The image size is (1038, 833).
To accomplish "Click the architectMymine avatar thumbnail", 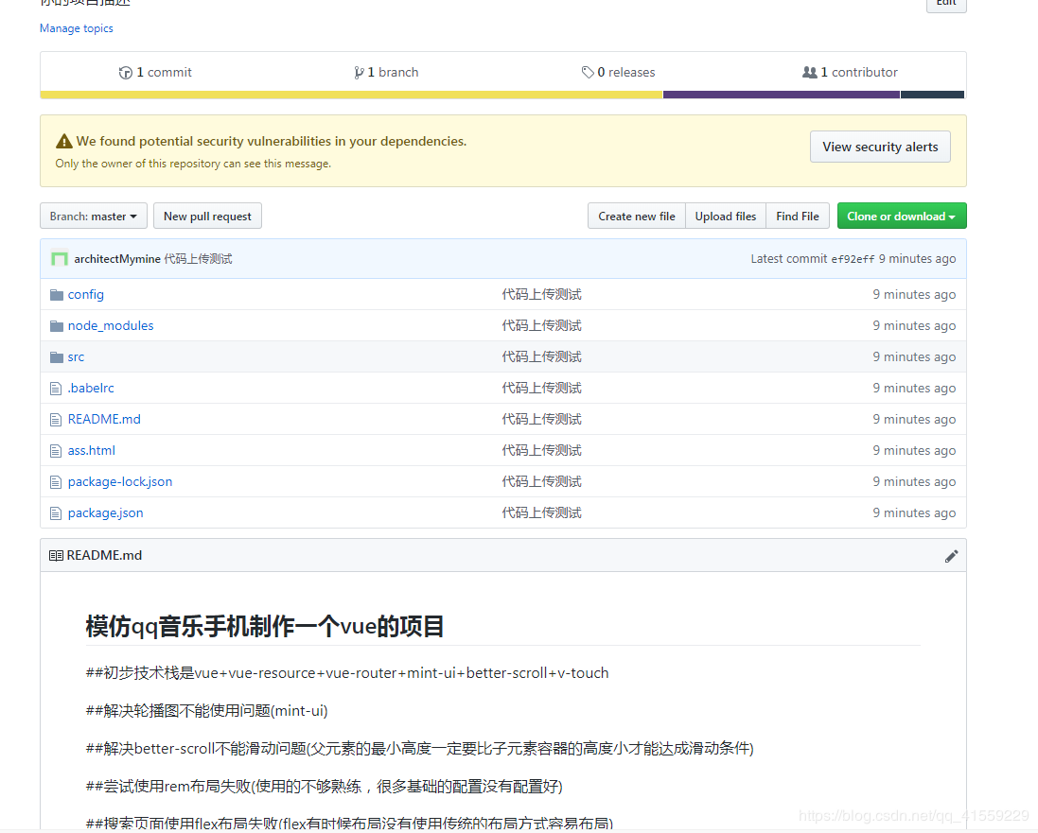I will 60,259.
